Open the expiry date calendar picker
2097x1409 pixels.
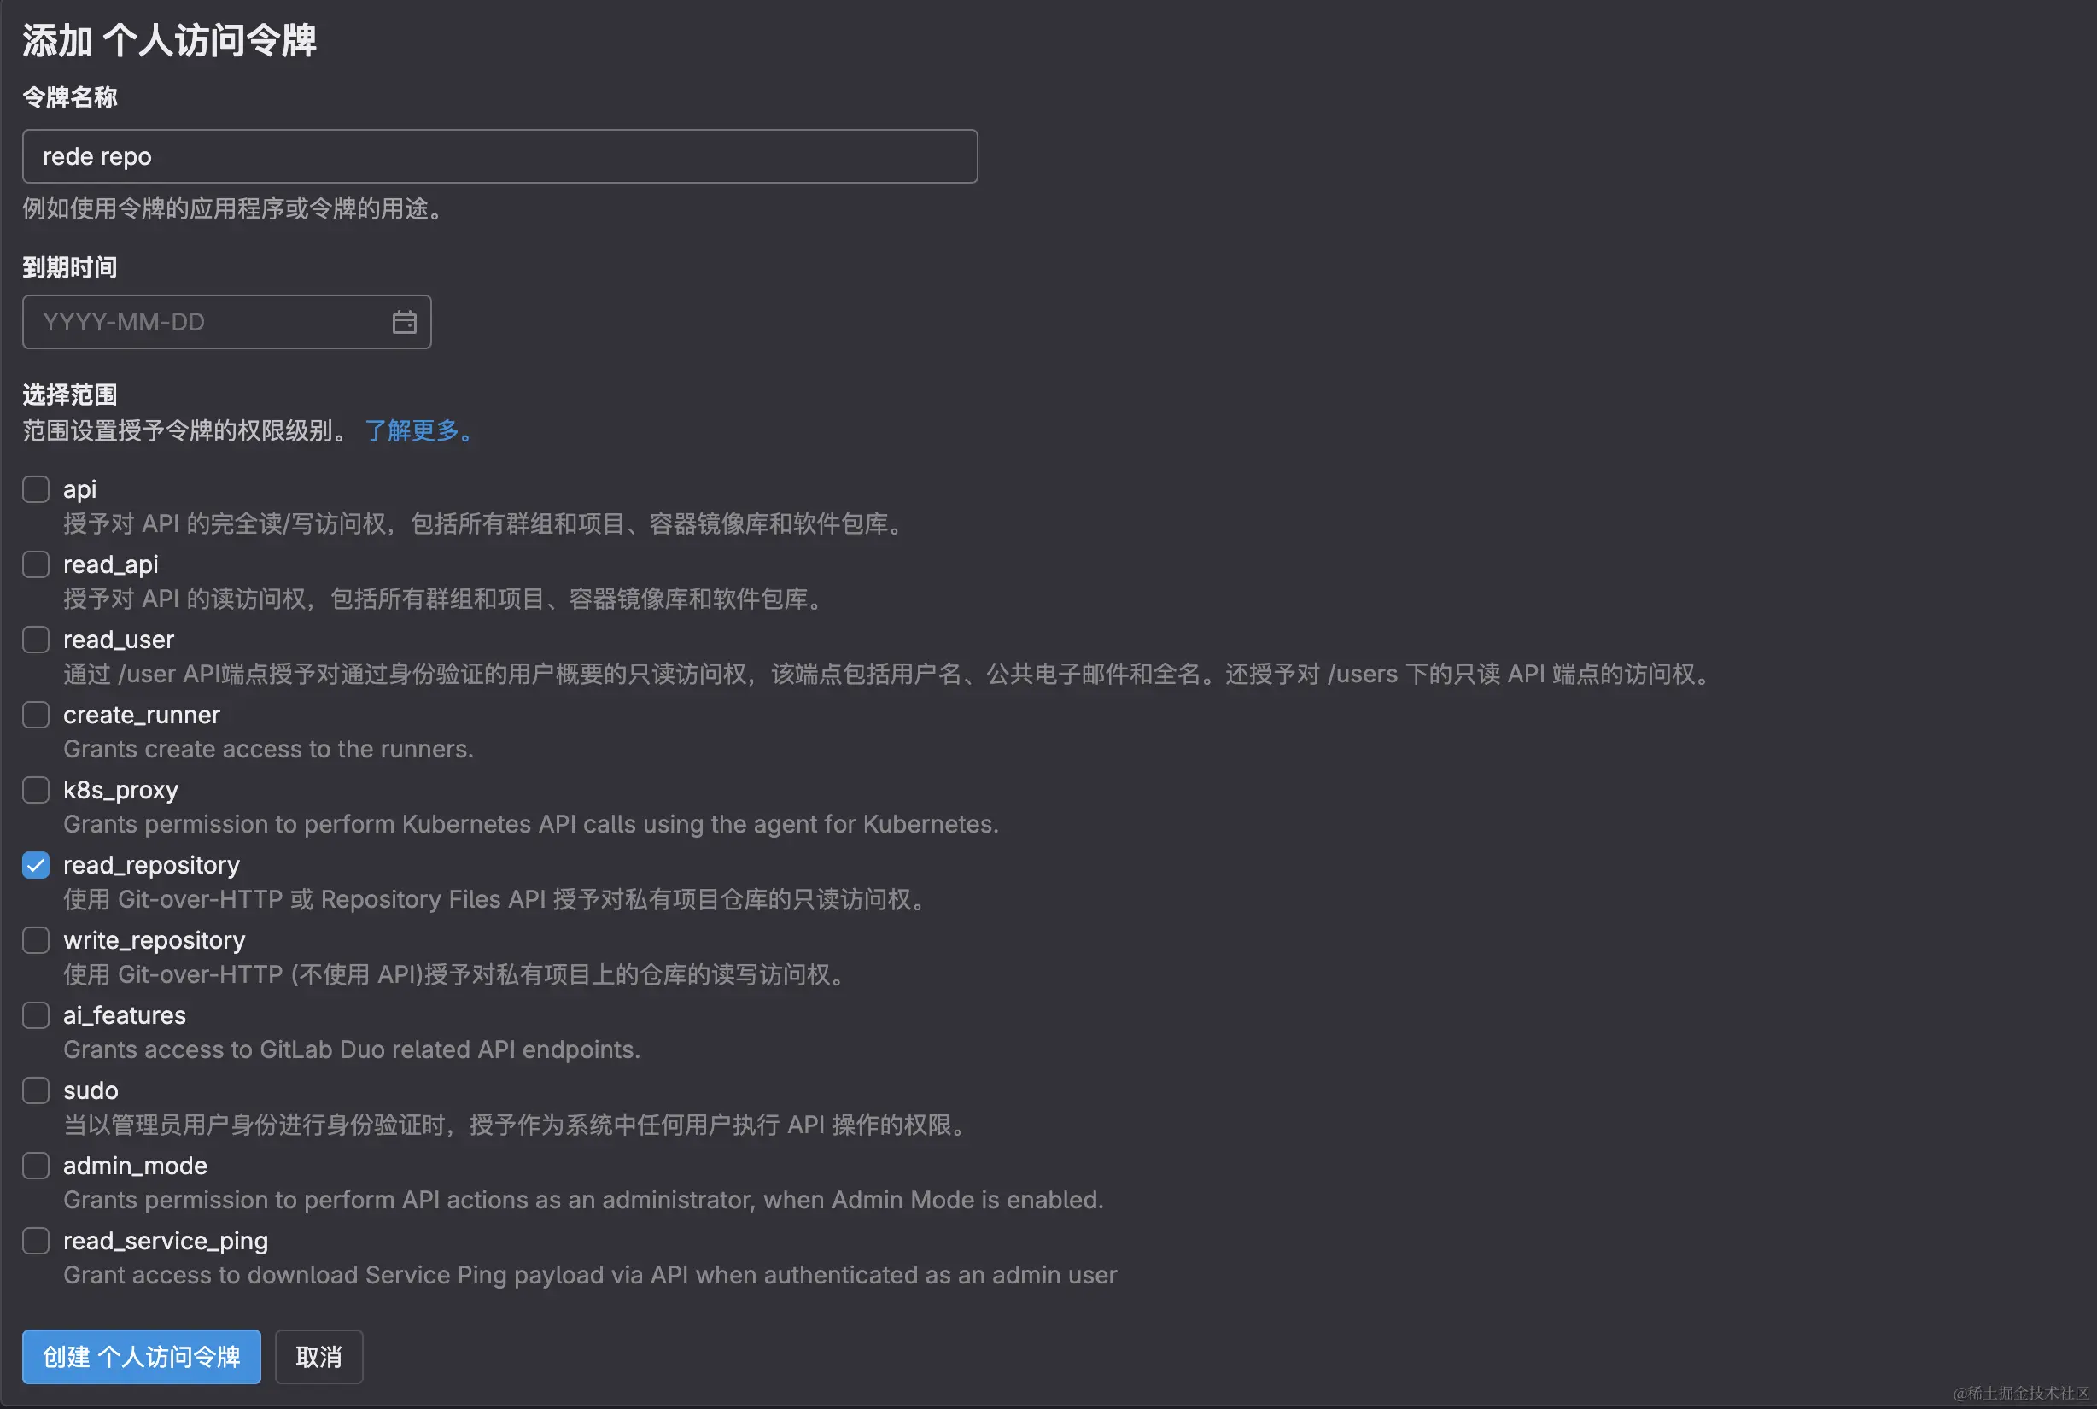pyautogui.click(x=405, y=322)
